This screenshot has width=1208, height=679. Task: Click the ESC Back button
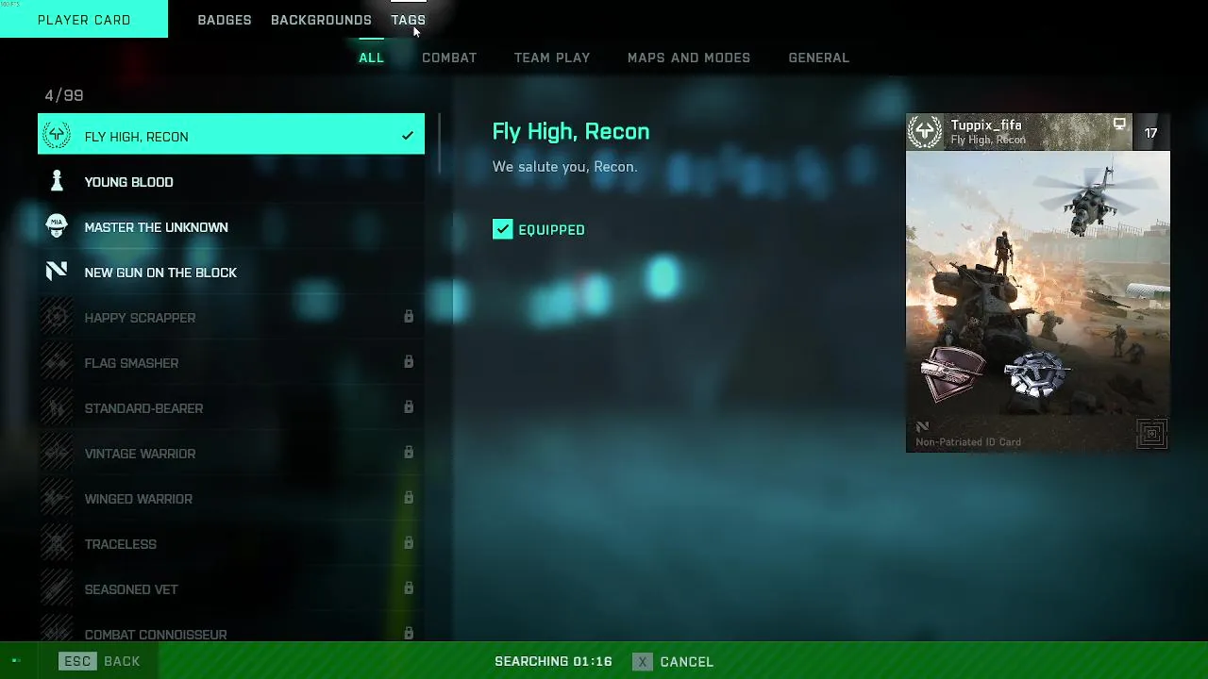[x=99, y=661]
